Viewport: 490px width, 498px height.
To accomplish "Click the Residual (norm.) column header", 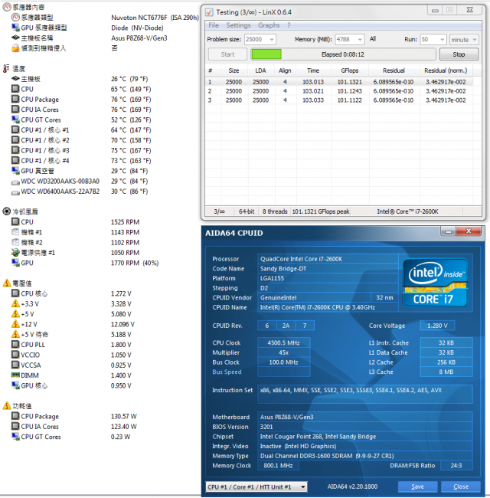I will point(446,70).
